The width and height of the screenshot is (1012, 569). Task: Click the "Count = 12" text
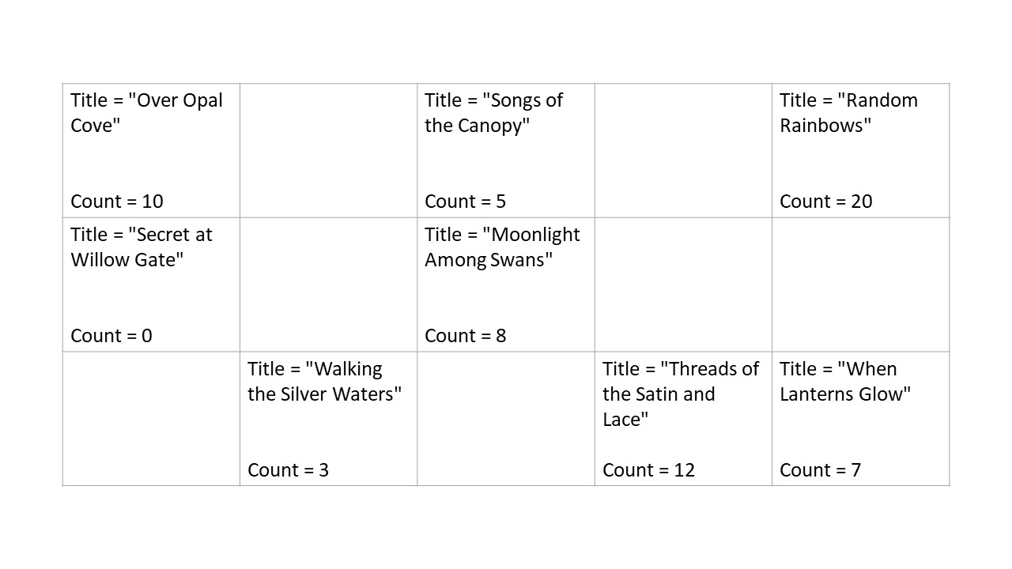[x=648, y=470]
